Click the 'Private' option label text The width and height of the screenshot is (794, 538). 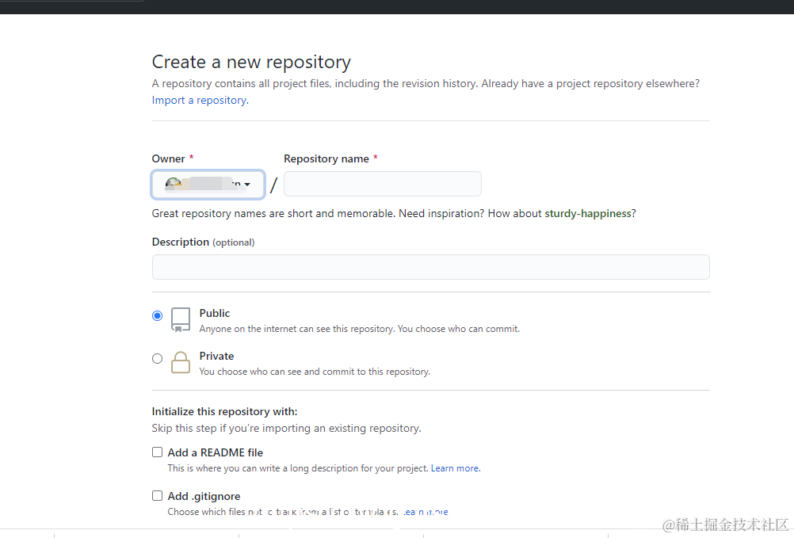(217, 356)
